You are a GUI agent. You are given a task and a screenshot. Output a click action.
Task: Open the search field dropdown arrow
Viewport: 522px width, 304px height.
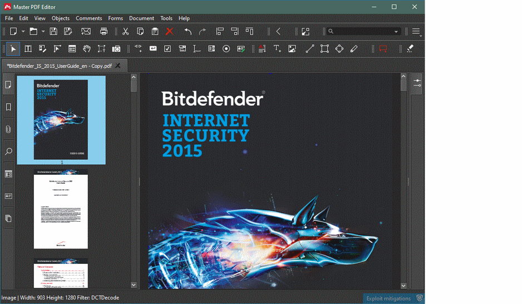point(396,32)
